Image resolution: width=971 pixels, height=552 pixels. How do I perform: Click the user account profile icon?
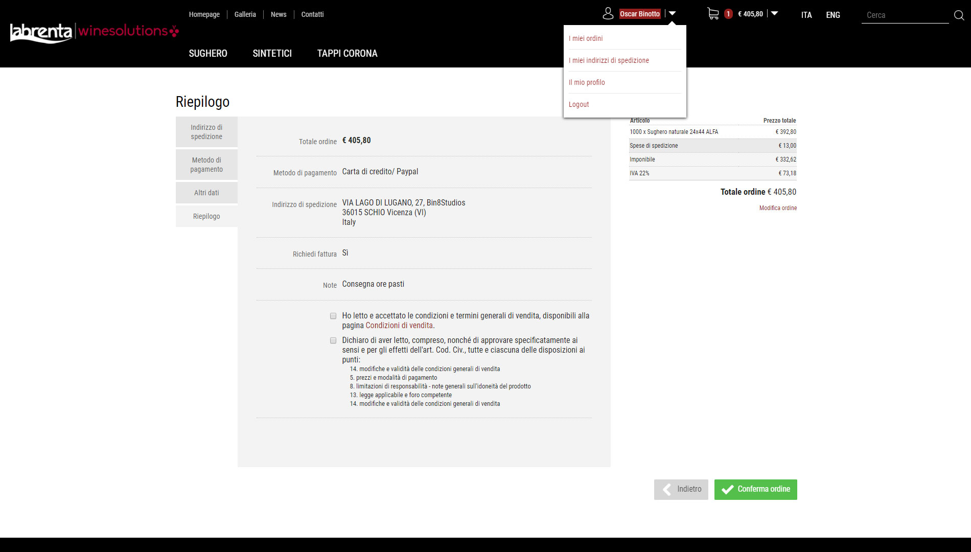click(x=608, y=14)
